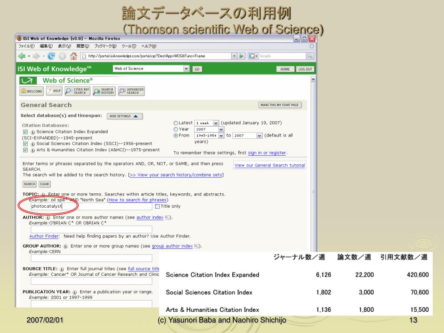The width and height of the screenshot is (444, 333).
Task: Click info icon for Social Sciences Citation Index
Action: point(33,144)
